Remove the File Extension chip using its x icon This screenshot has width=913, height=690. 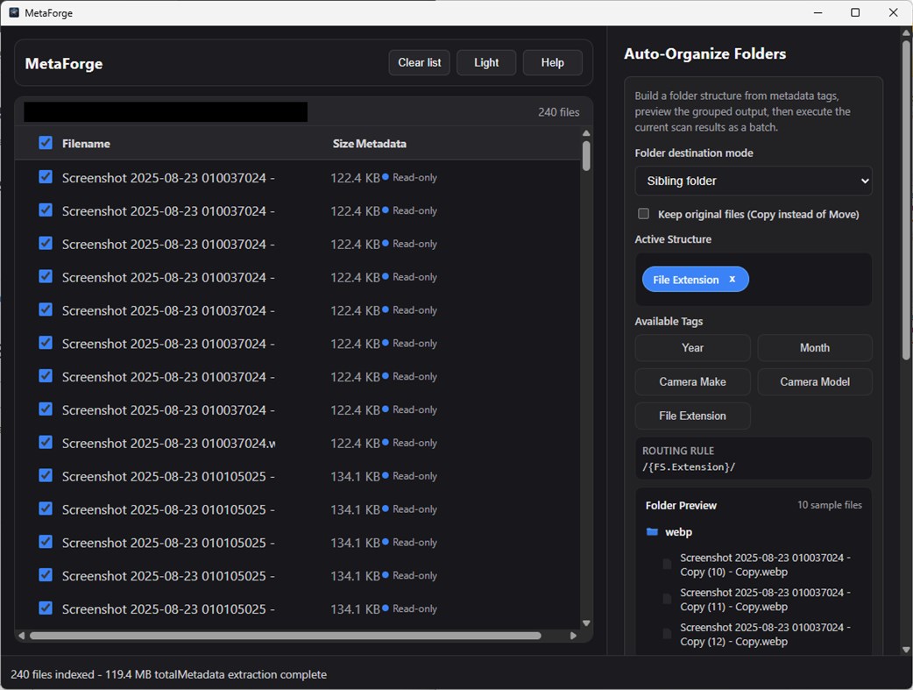coord(732,279)
